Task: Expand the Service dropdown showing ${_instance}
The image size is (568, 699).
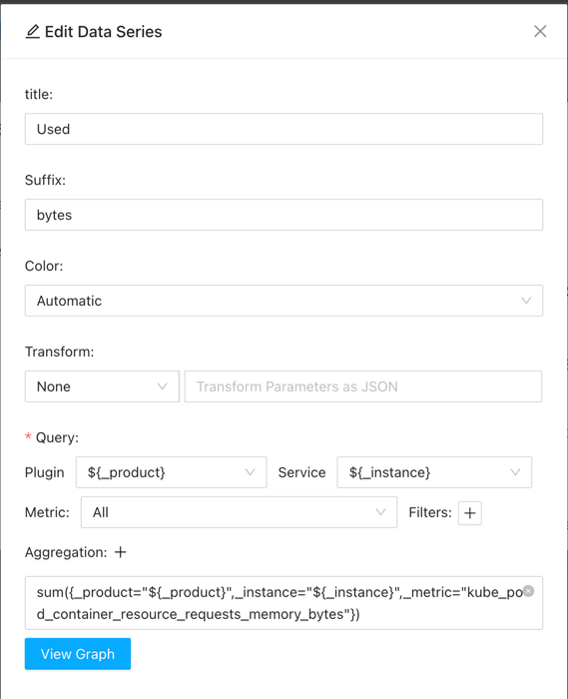Action: pos(434,472)
